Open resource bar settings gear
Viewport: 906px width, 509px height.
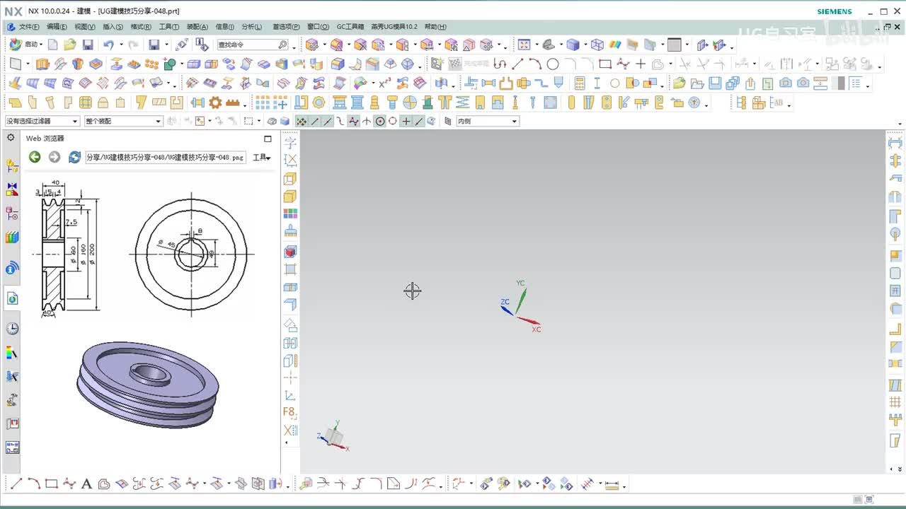tap(11, 138)
